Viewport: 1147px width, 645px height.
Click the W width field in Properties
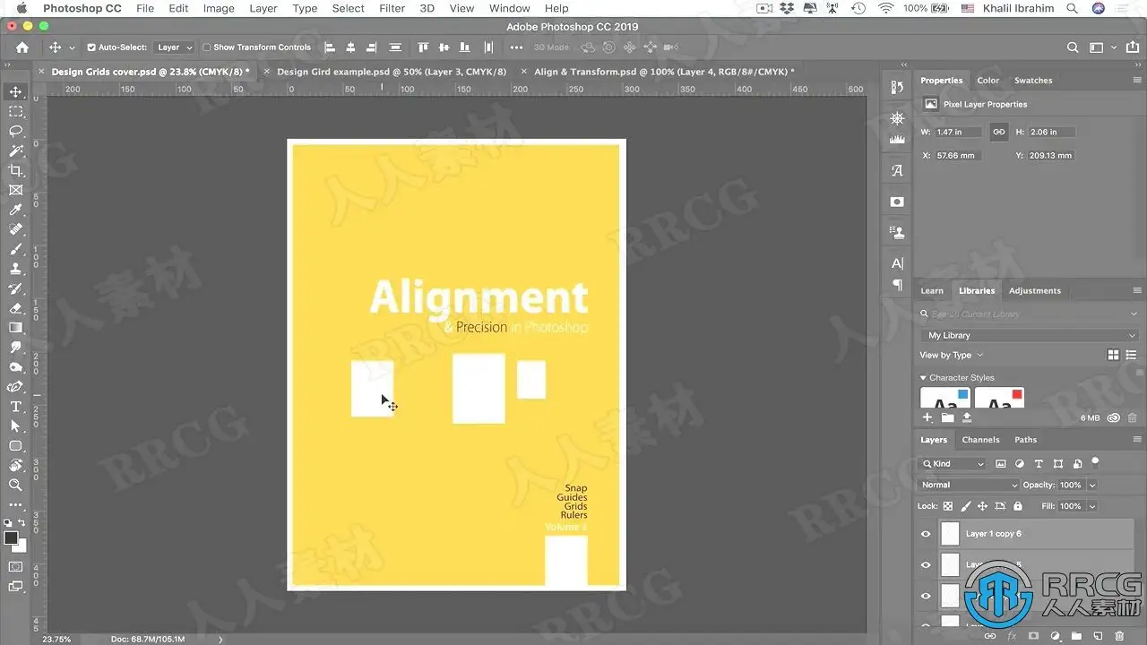[x=957, y=132]
